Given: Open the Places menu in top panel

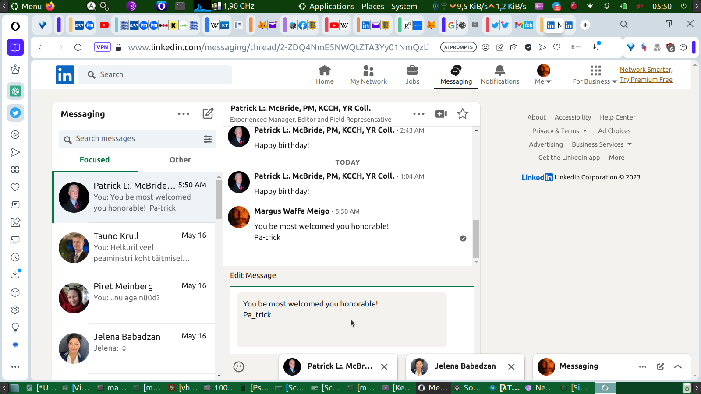Looking at the screenshot, I should click(373, 6).
